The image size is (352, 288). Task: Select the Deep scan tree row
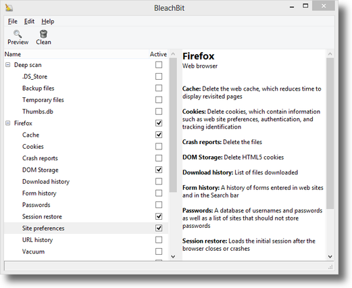pyautogui.click(x=86, y=65)
